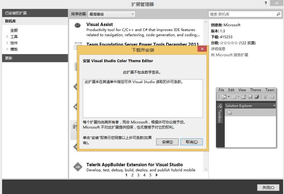Click the list scrollbar down arrow
Image resolution: width=284 pixels, height=194 pixels.
click(206, 169)
